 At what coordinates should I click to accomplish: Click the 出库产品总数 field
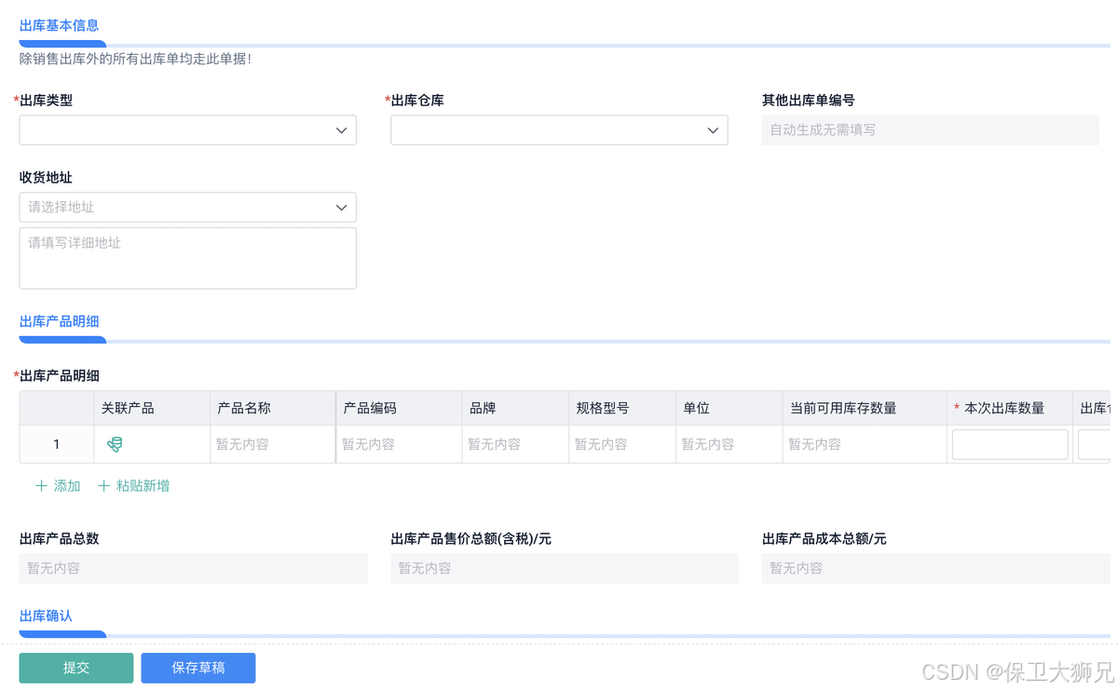click(193, 568)
